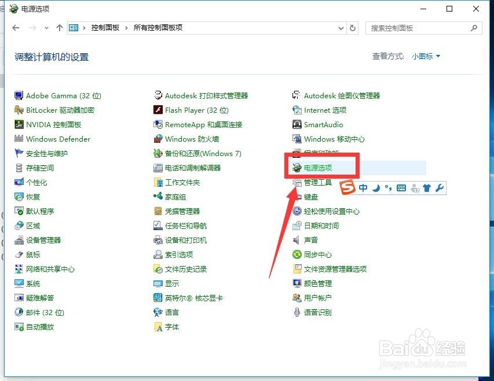The image size is (494, 381).
Task: Click the search magnifier icon
Action: [x=474, y=28]
